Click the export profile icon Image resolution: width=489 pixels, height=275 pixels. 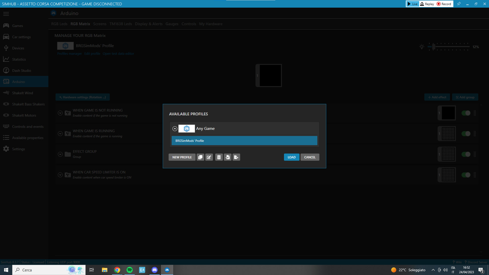(x=236, y=157)
